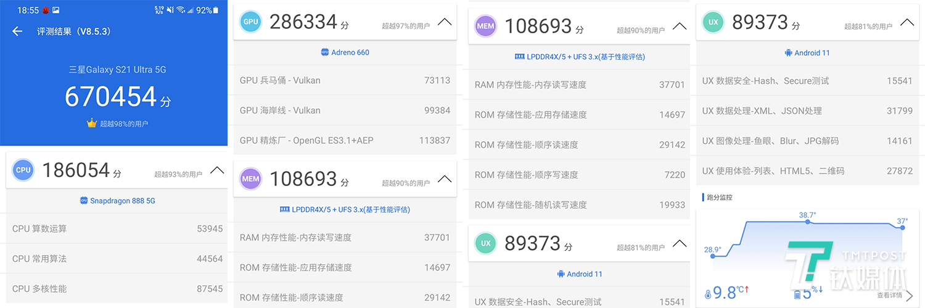Collapse the CPU 186054 section chevron
Image resolution: width=925 pixels, height=308 pixels.
coord(217,171)
